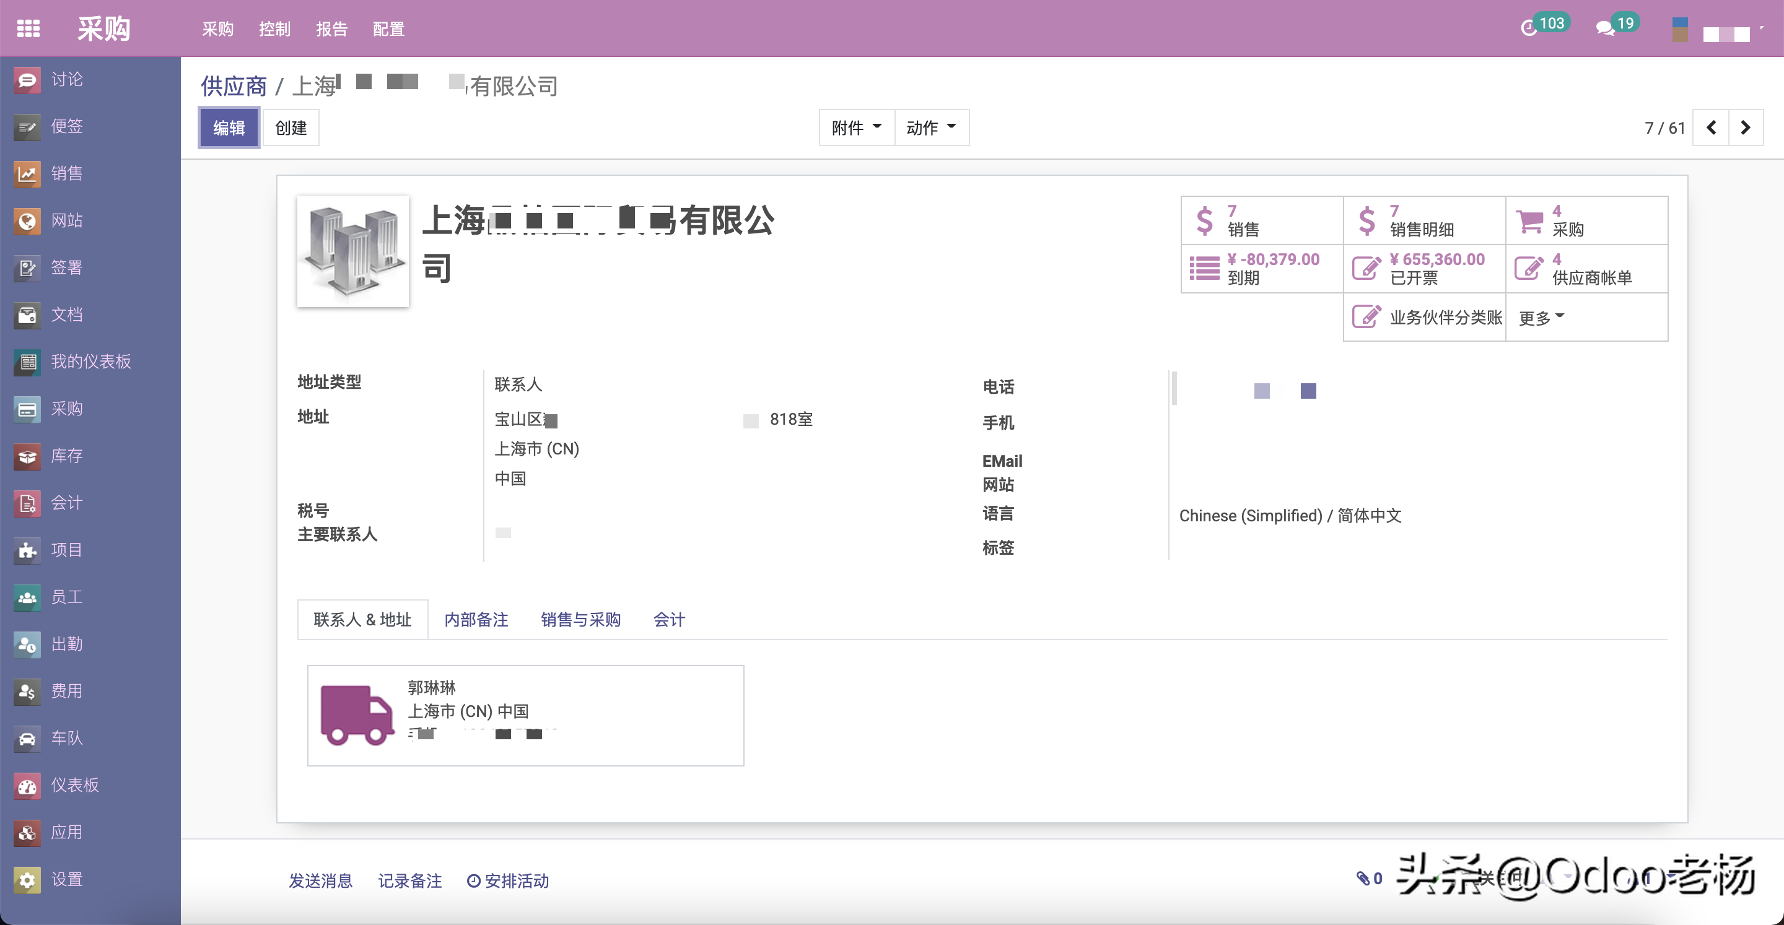Go to previous record arrow
This screenshot has height=925, width=1784.
(1712, 128)
